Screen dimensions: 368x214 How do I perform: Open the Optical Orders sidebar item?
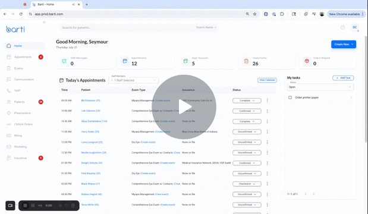pos(23,124)
